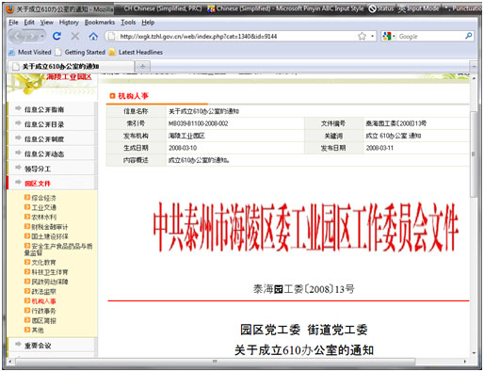The image size is (484, 372).
Task: Click the Google search input field
Action: pos(430,37)
